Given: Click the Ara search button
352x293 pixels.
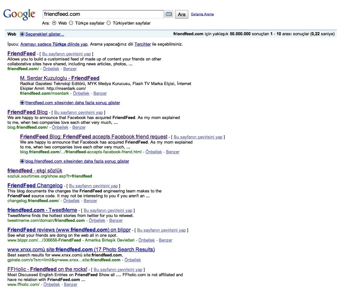Looking at the screenshot, I should (182, 14).
